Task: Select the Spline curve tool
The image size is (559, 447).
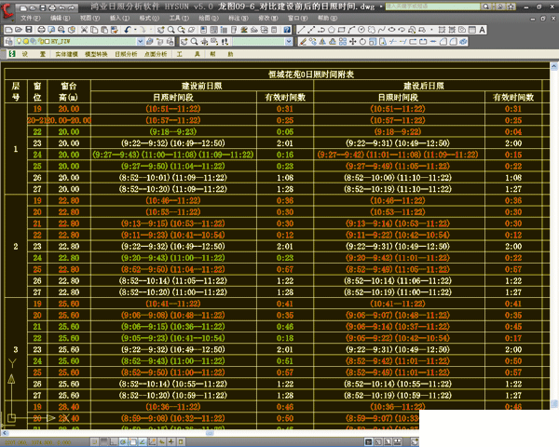Action: [x=381, y=30]
